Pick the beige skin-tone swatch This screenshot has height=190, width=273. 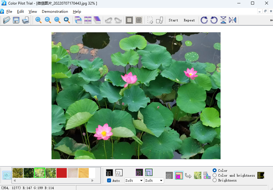73,173
